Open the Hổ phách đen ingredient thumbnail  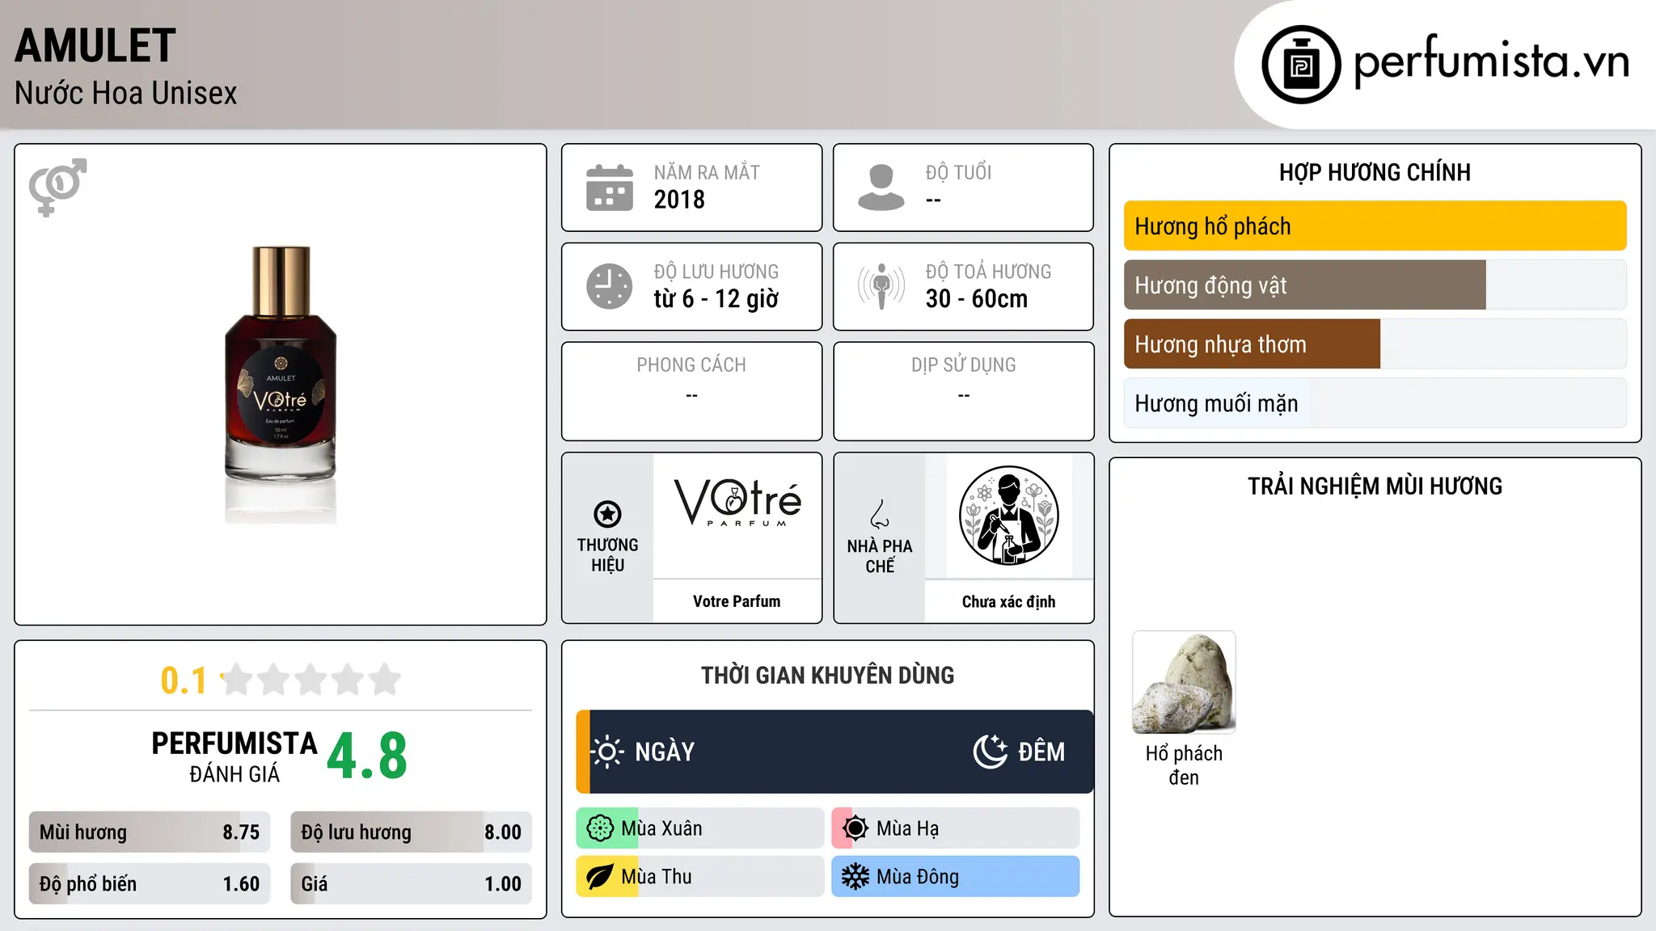[x=1184, y=683]
